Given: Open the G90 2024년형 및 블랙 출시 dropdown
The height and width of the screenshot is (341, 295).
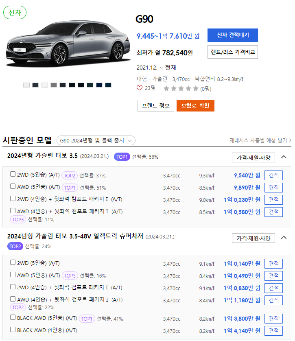Looking at the screenshot, I should click(96, 140).
